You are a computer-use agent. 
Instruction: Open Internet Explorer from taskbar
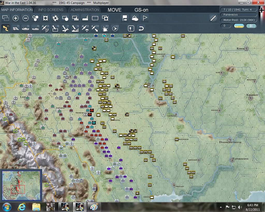[x=22, y=207]
